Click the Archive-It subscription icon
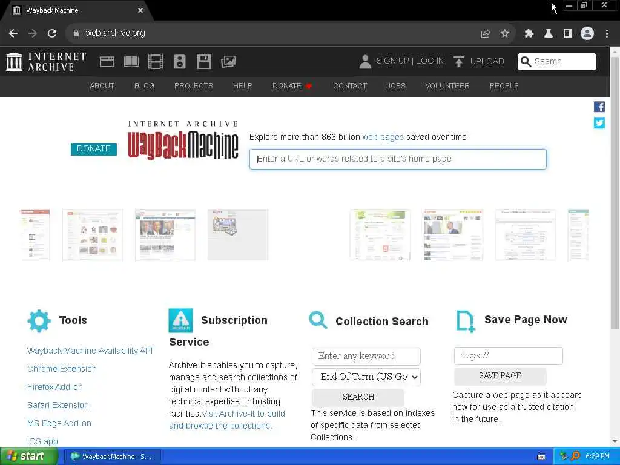 [180, 320]
